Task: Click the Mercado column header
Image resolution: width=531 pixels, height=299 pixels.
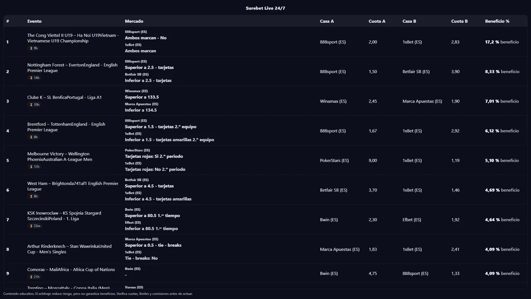Action: 134,21
